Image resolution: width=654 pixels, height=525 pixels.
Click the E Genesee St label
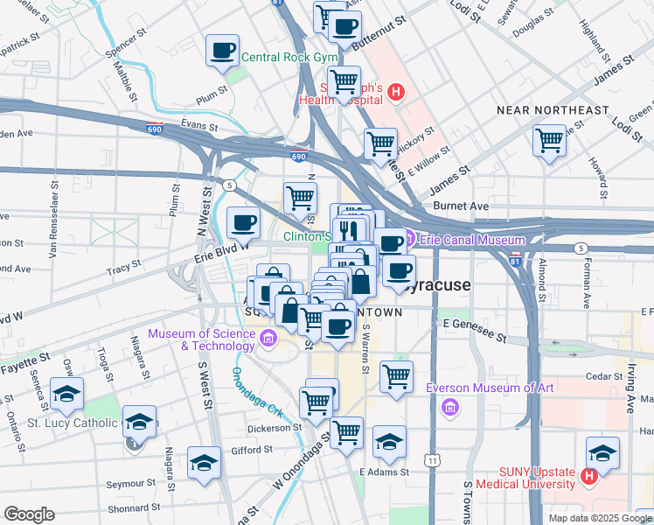click(x=475, y=331)
